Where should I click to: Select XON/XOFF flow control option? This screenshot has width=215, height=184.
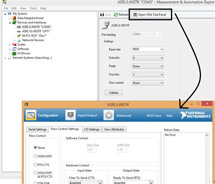click(35, 156)
